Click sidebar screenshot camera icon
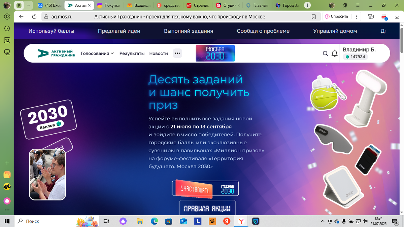Screen dimensions: 404x227 coord(7,52)
